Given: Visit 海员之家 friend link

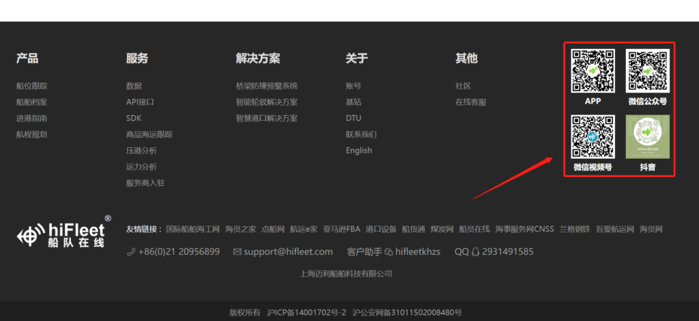Looking at the screenshot, I should [241, 229].
